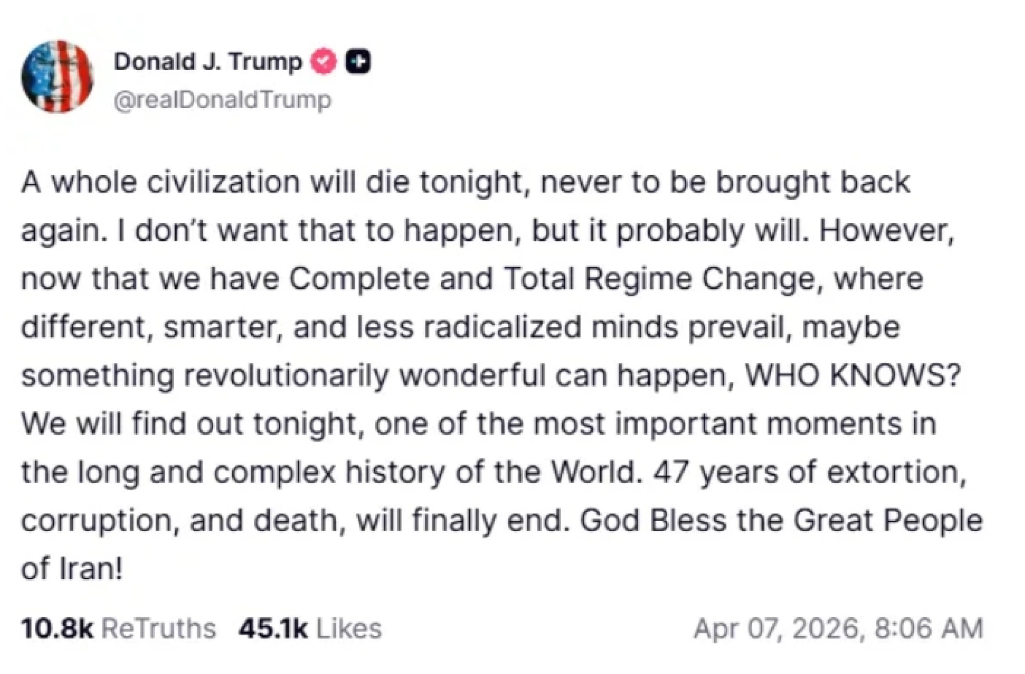Viewport: 1025px width, 674px height.
Task: Click the opening words A whole civilization
Action: (160, 182)
